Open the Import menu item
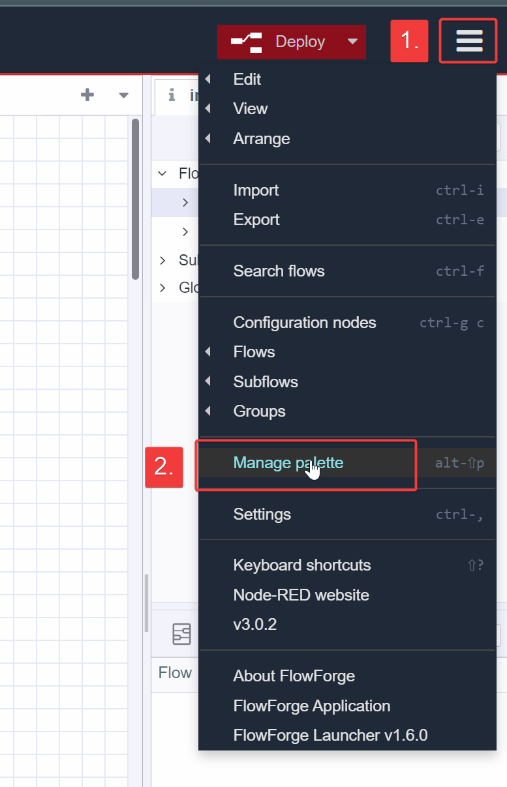 pos(256,190)
